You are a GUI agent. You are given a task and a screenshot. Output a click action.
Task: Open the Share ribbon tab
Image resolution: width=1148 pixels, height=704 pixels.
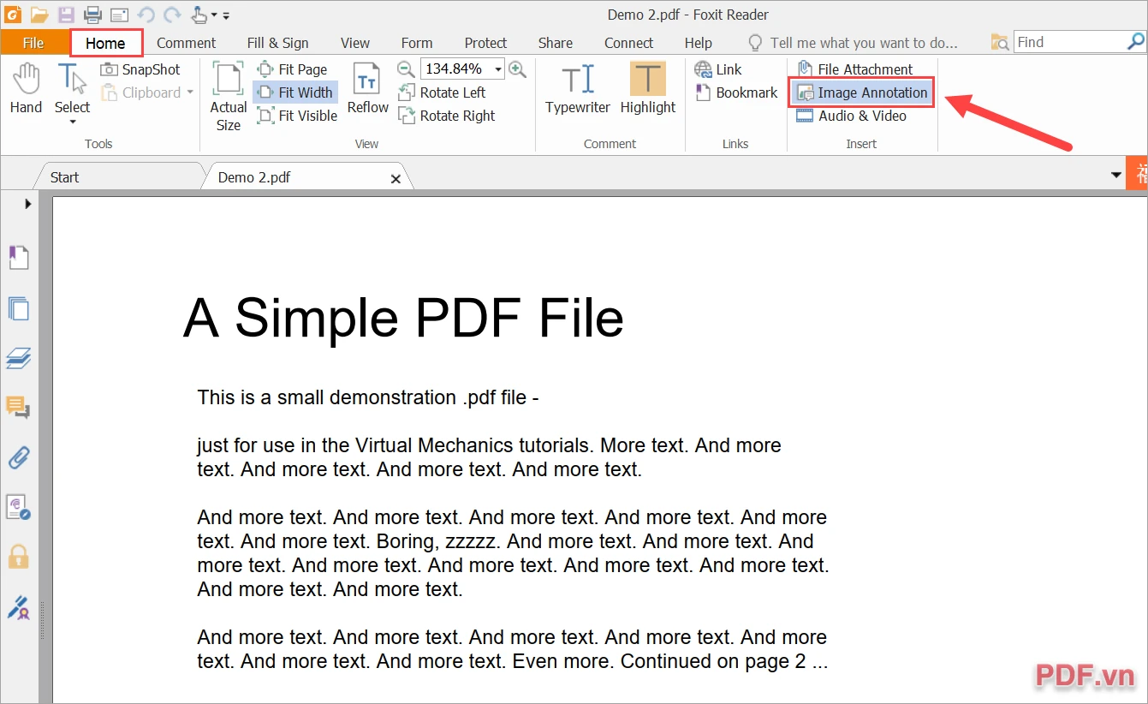[556, 43]
